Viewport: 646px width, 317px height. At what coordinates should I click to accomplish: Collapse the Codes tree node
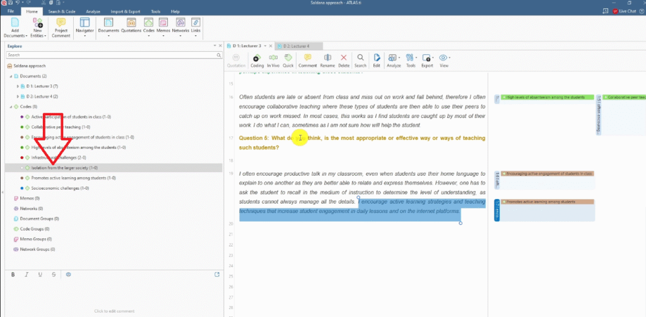(x=9, y=107)
